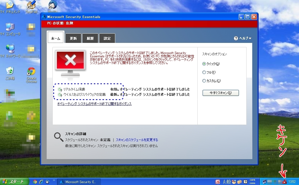This screenshot has height=185, width=299.
Task: Click the 'リアルタイム保護:' label
Action: pyautogui.click(x=74, y=89)
